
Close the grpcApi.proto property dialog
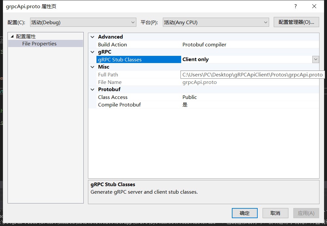click(314, 6)
